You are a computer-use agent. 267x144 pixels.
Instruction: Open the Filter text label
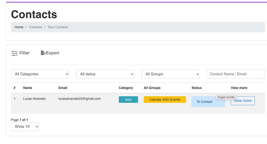(25, 53)
